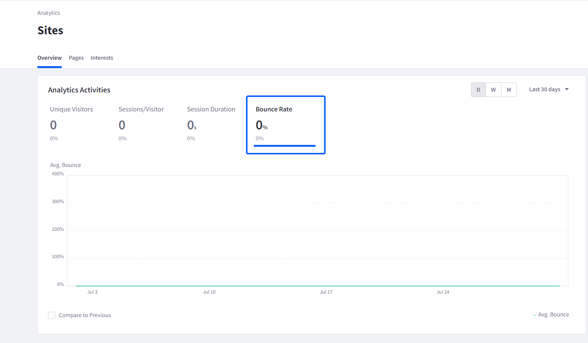This screenshot has width=588, height=343.
Task: Click the 300% y-axis label
Action: [x=58, y=202]
